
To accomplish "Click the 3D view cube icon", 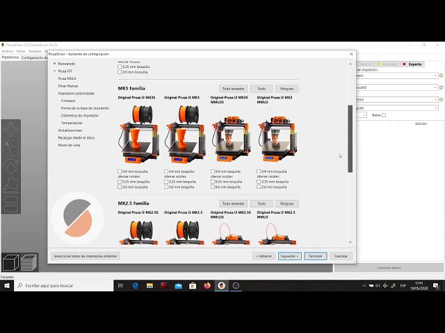I will point(10,262).
